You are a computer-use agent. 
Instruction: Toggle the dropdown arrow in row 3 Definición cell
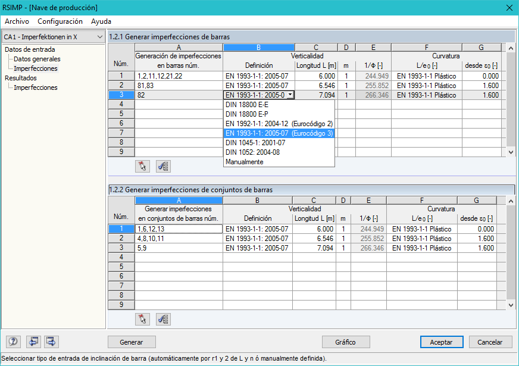[290, 95]
